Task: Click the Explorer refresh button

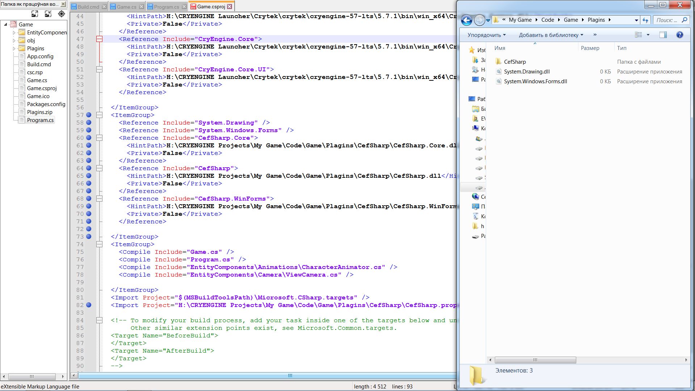Action: pos(645,20)
